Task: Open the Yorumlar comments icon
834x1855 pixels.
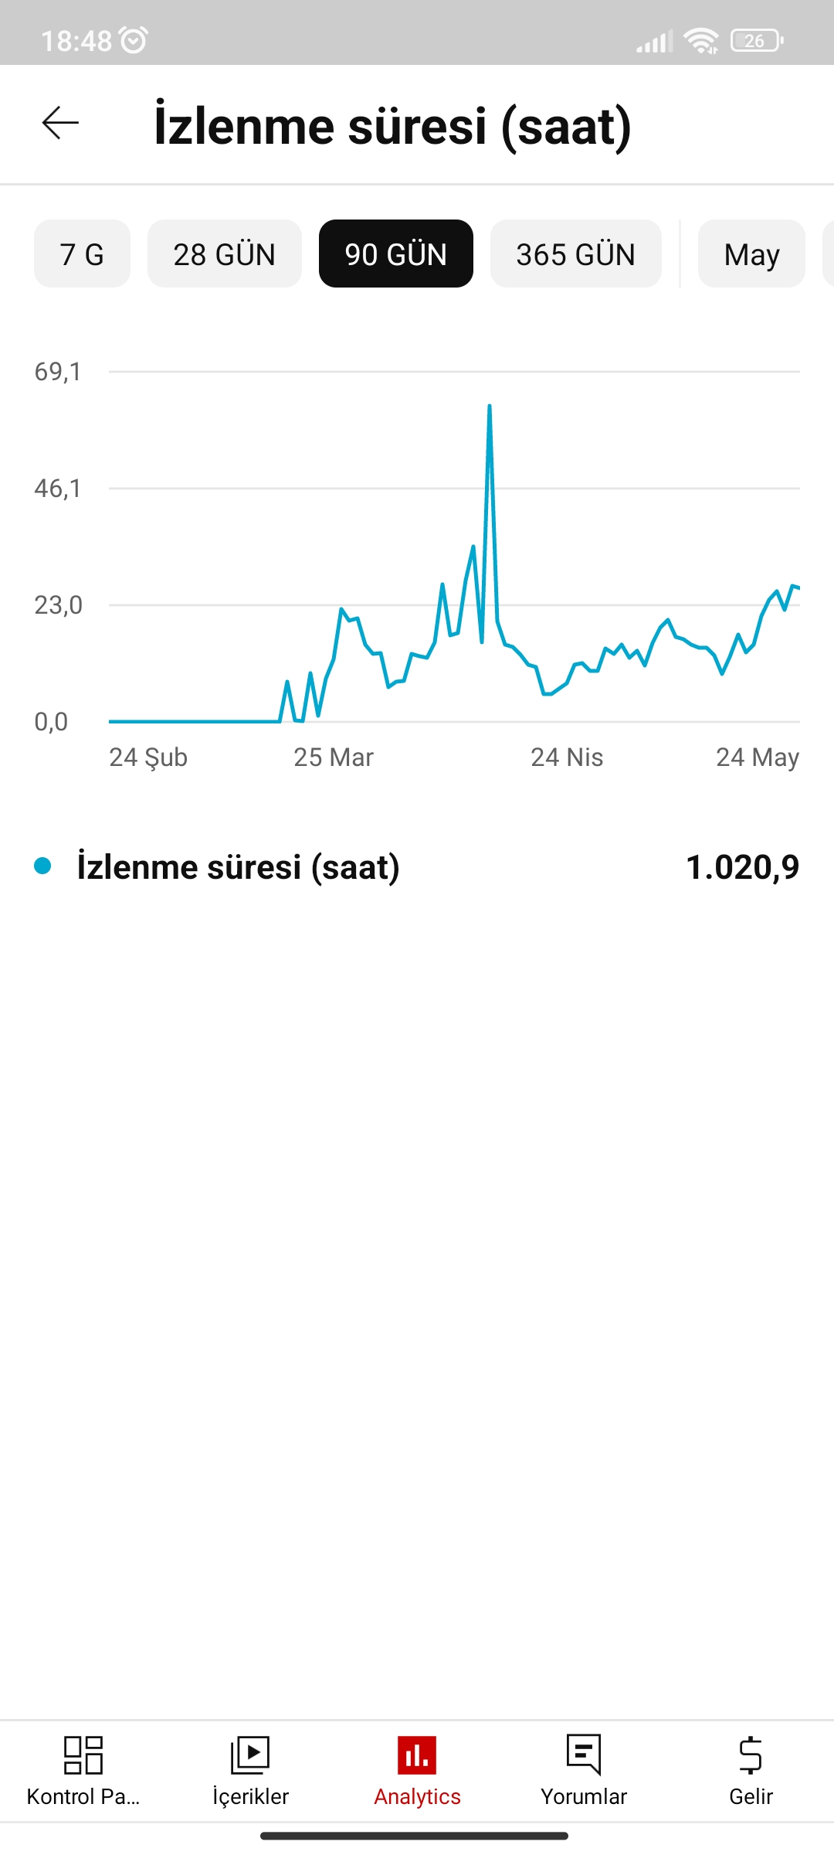Action: 584,1755
